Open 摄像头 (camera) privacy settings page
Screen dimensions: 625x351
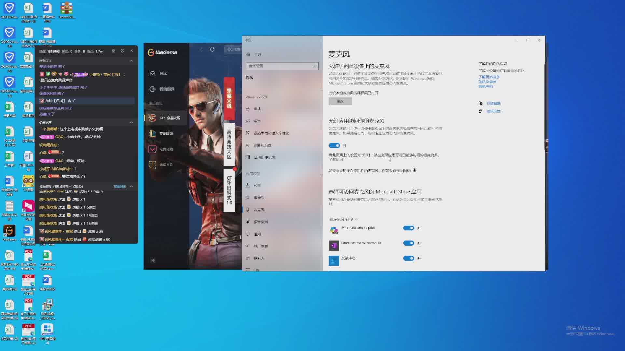pyautogui.click(x=259, y=198)
